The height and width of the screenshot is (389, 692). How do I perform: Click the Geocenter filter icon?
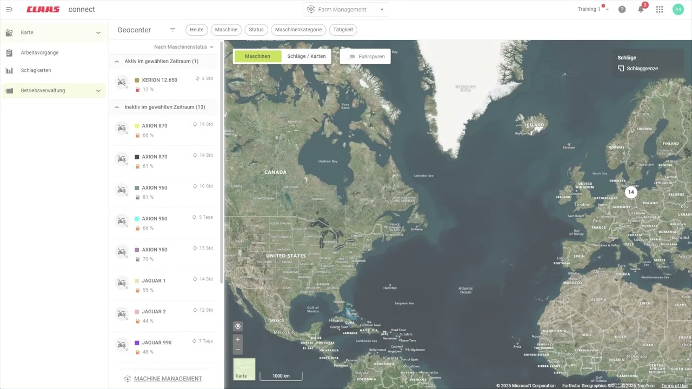[x=172, y=30]
